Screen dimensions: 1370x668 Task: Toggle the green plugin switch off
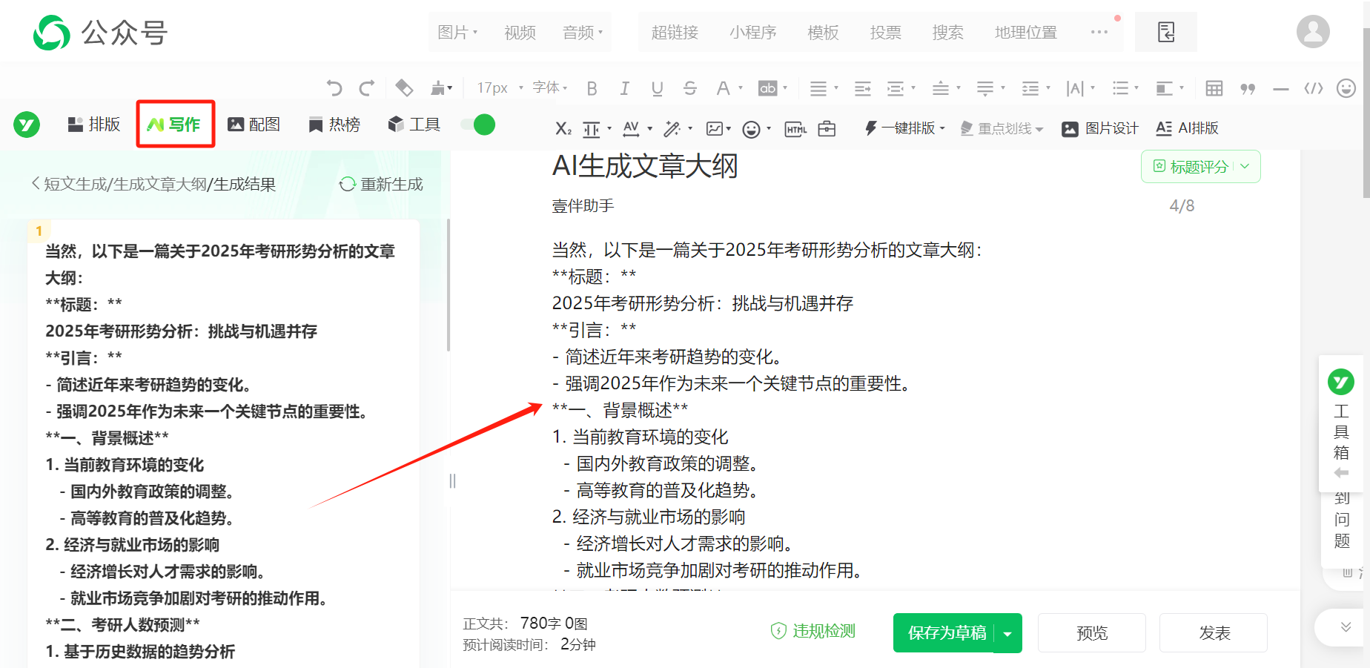[478, 125]
